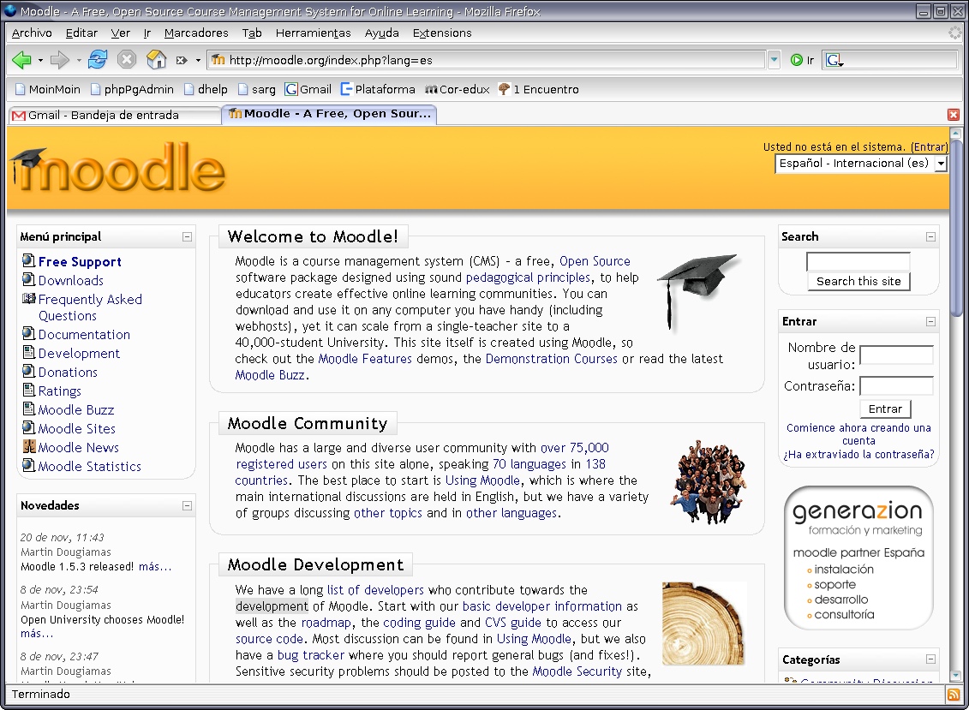Open the Plataforma bookmark
This screenshot has height=710, width=969.
point(378,89)
